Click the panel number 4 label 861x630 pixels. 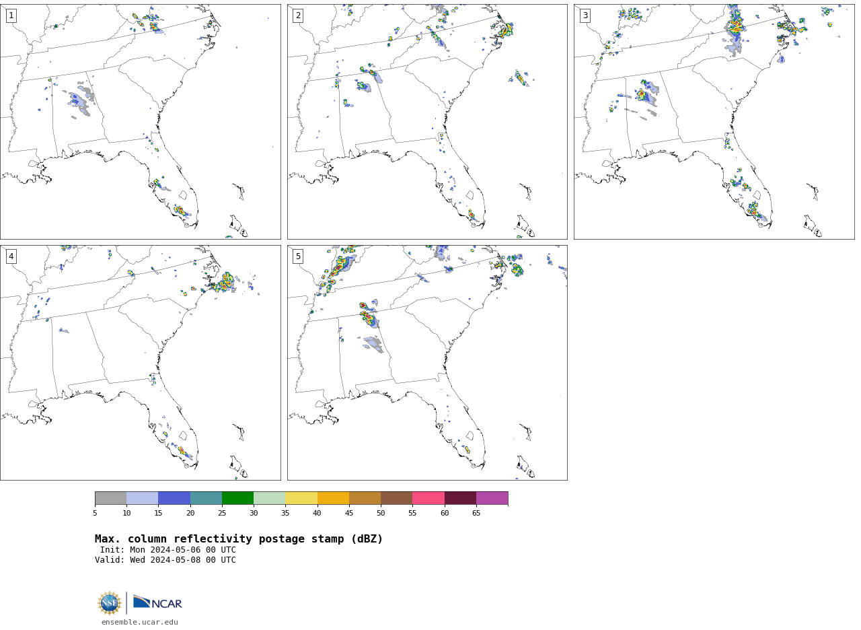pos(11,256)
